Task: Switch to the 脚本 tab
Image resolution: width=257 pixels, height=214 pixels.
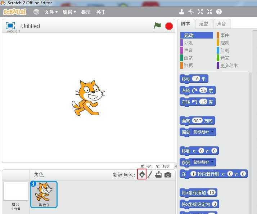Action: click(x=186, y=24)
